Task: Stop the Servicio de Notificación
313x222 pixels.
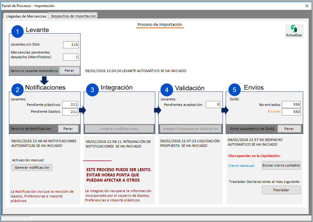Action: (x=68, y=129)
